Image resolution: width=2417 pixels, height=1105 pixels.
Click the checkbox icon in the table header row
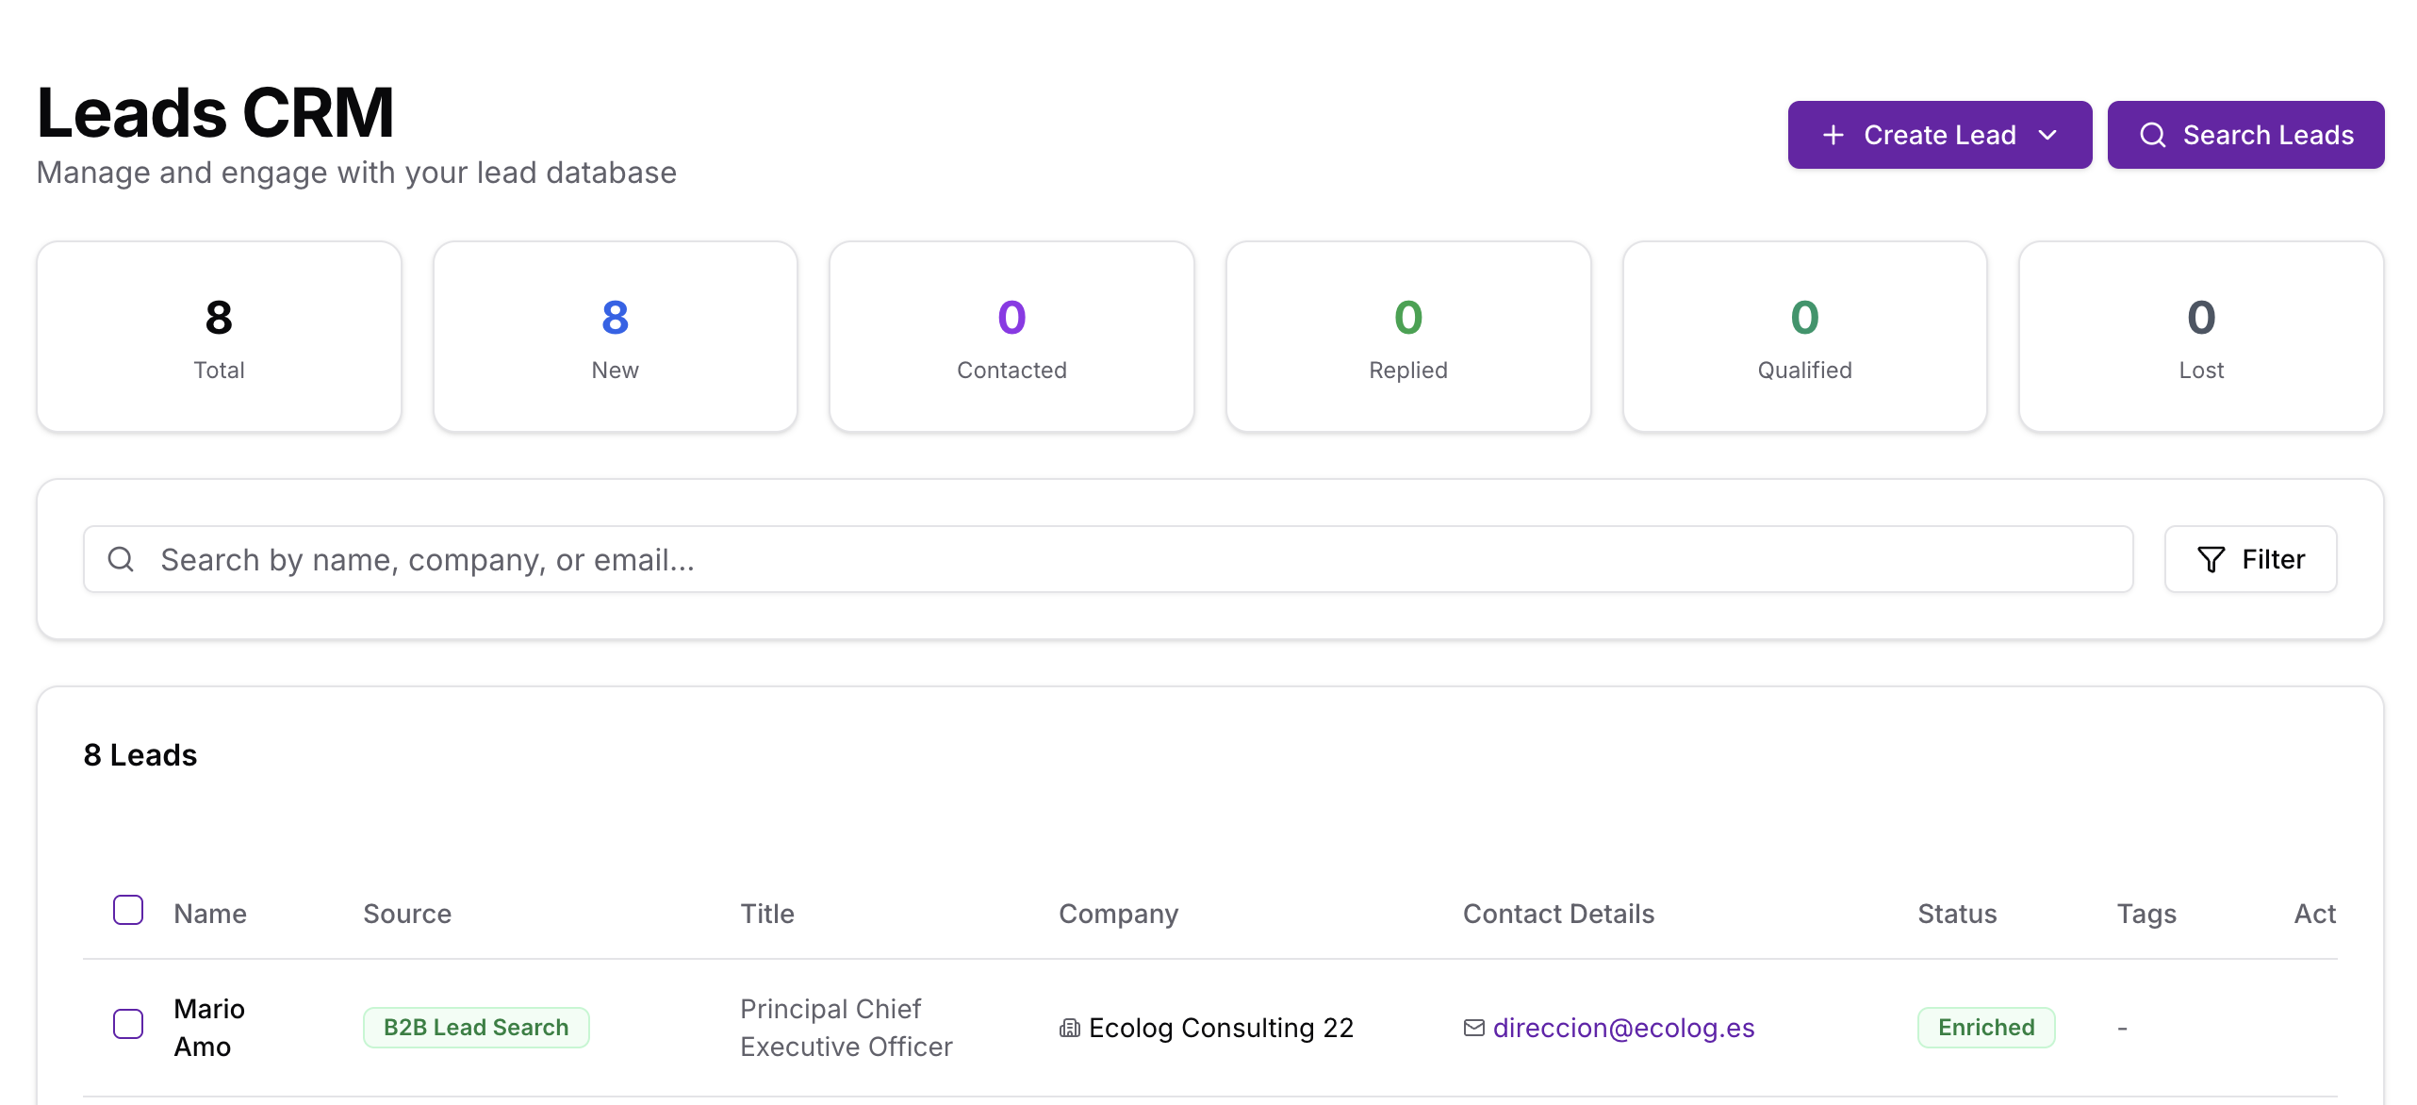point(127,910)
